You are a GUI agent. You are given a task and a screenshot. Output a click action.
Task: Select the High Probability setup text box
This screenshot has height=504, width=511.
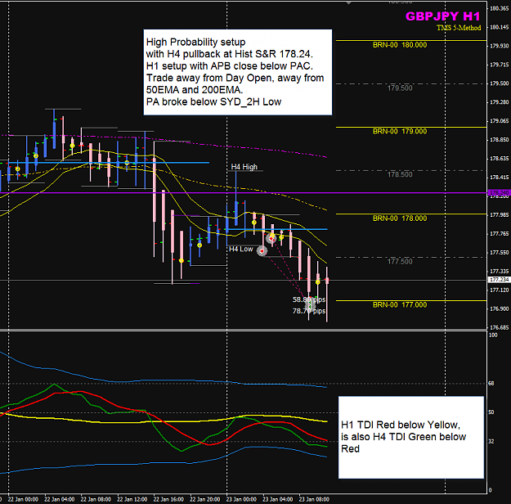tap(238, 72)
